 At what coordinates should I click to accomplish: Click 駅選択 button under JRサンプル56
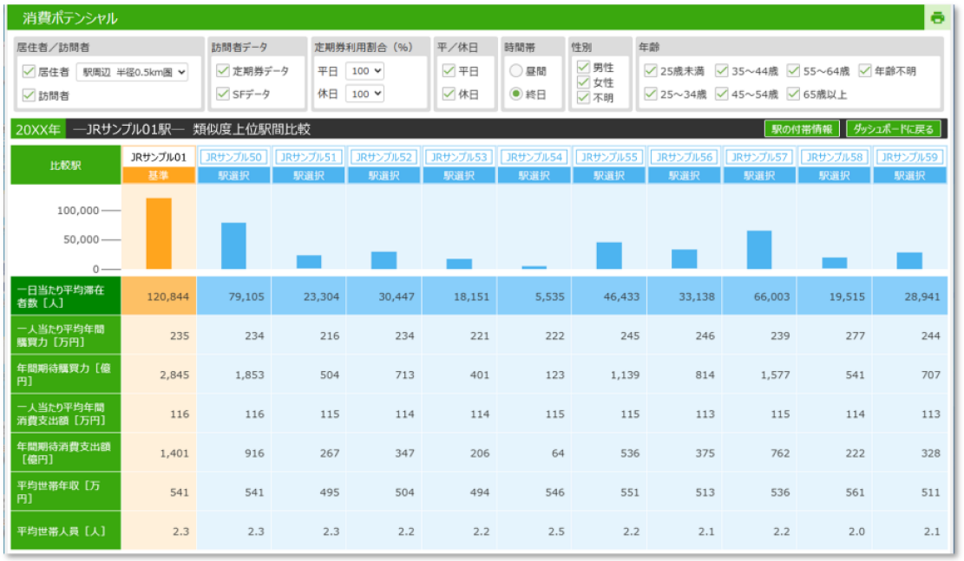click(685, 176)
